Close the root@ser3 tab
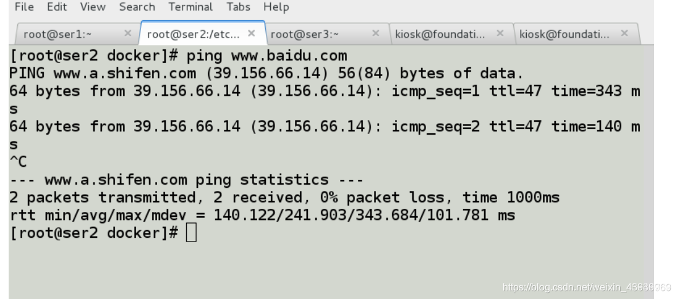 [376, 33]
